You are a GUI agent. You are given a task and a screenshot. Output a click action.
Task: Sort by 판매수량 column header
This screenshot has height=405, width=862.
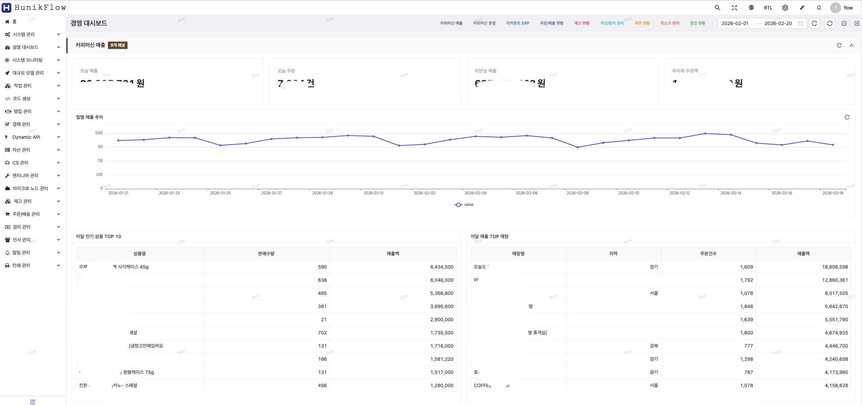click(x=266, y=254)
